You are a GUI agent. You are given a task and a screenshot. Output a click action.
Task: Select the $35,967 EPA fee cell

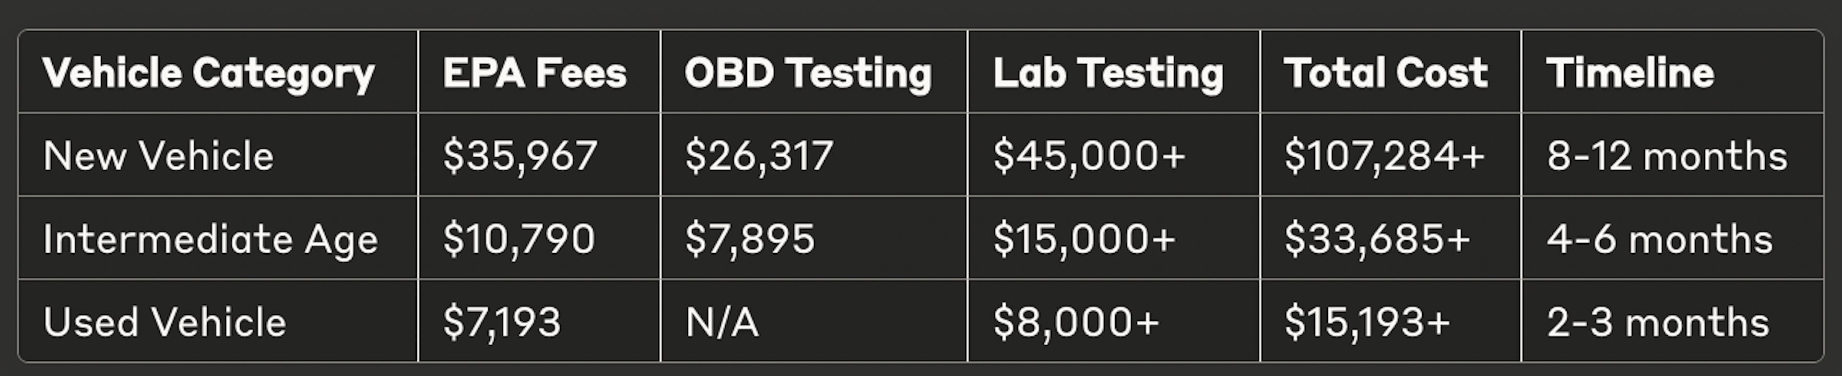pos(520,156)
